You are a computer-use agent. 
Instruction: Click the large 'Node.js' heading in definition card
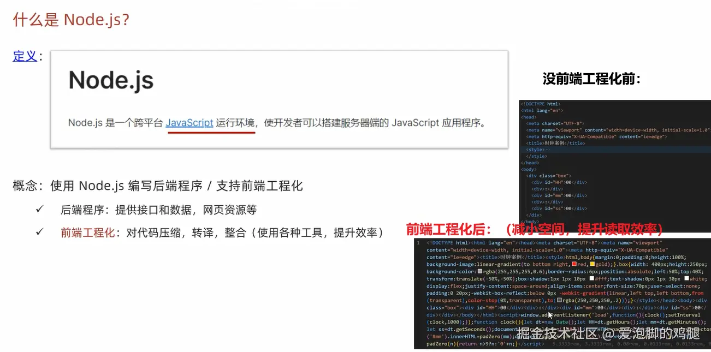click(111, 81)
